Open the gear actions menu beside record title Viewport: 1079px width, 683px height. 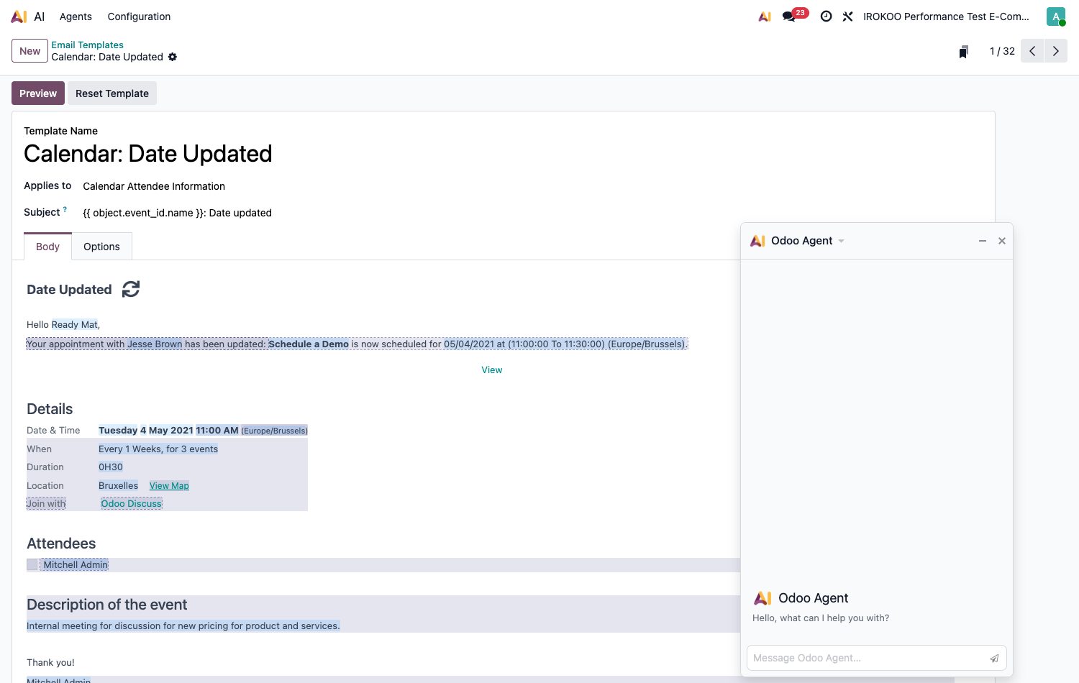coord(173,57)
